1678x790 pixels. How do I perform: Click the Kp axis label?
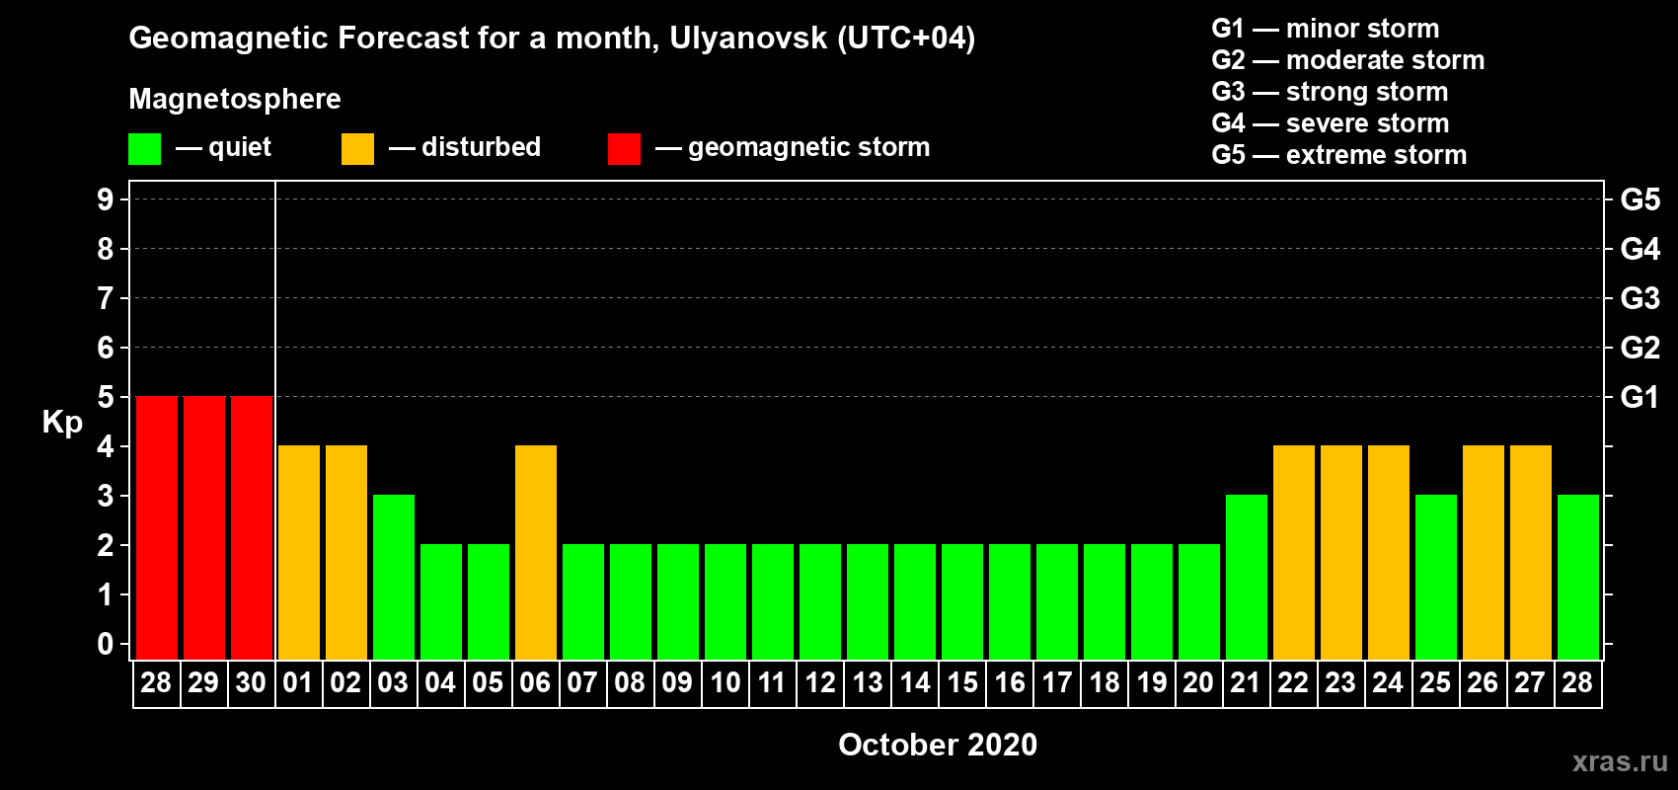coord(62,423)
